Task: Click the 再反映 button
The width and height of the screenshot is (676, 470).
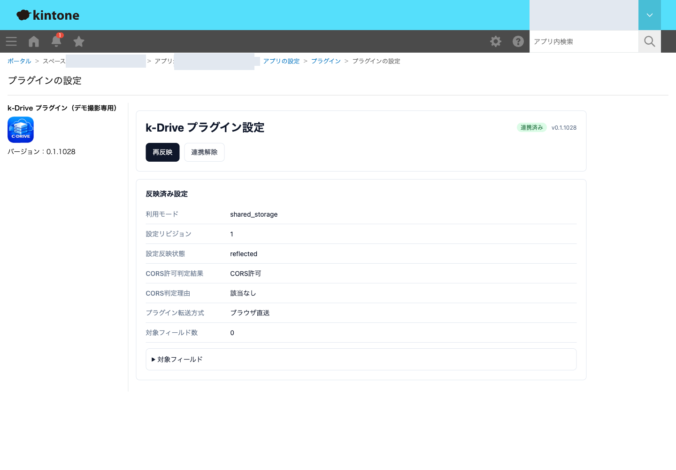Action: pyautogui.click(x=162, y=152)
